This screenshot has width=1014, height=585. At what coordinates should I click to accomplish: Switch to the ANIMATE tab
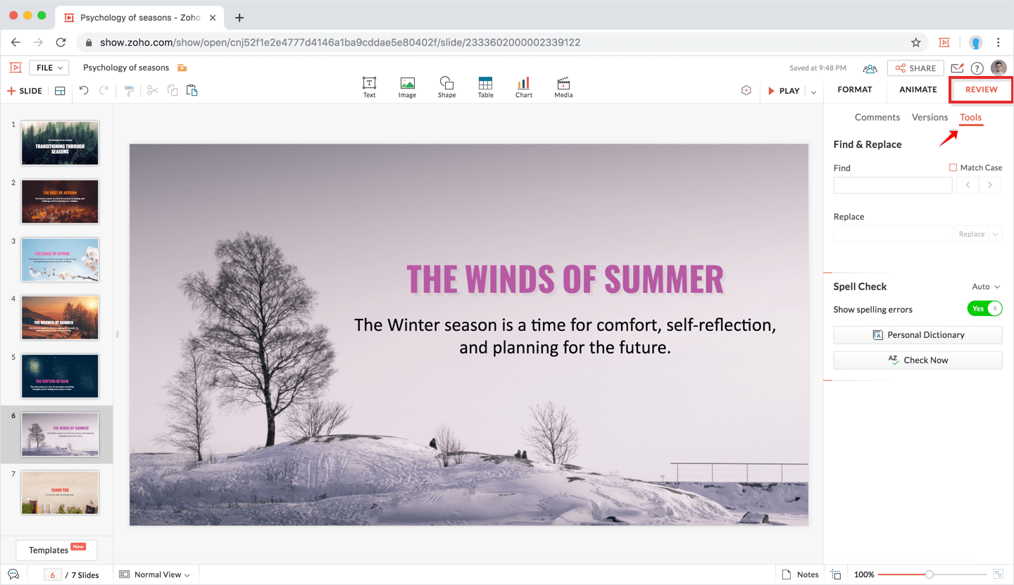pyautogui.click(x=918, y=89)
